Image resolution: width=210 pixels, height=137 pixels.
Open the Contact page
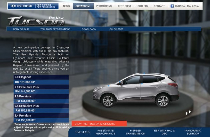pos(159,6)
